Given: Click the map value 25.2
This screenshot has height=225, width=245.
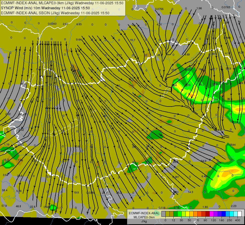Looking at the screenshot, I should tap(119, 193).
